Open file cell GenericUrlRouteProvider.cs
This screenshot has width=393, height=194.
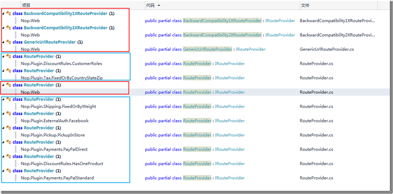[x=327, y=49]
